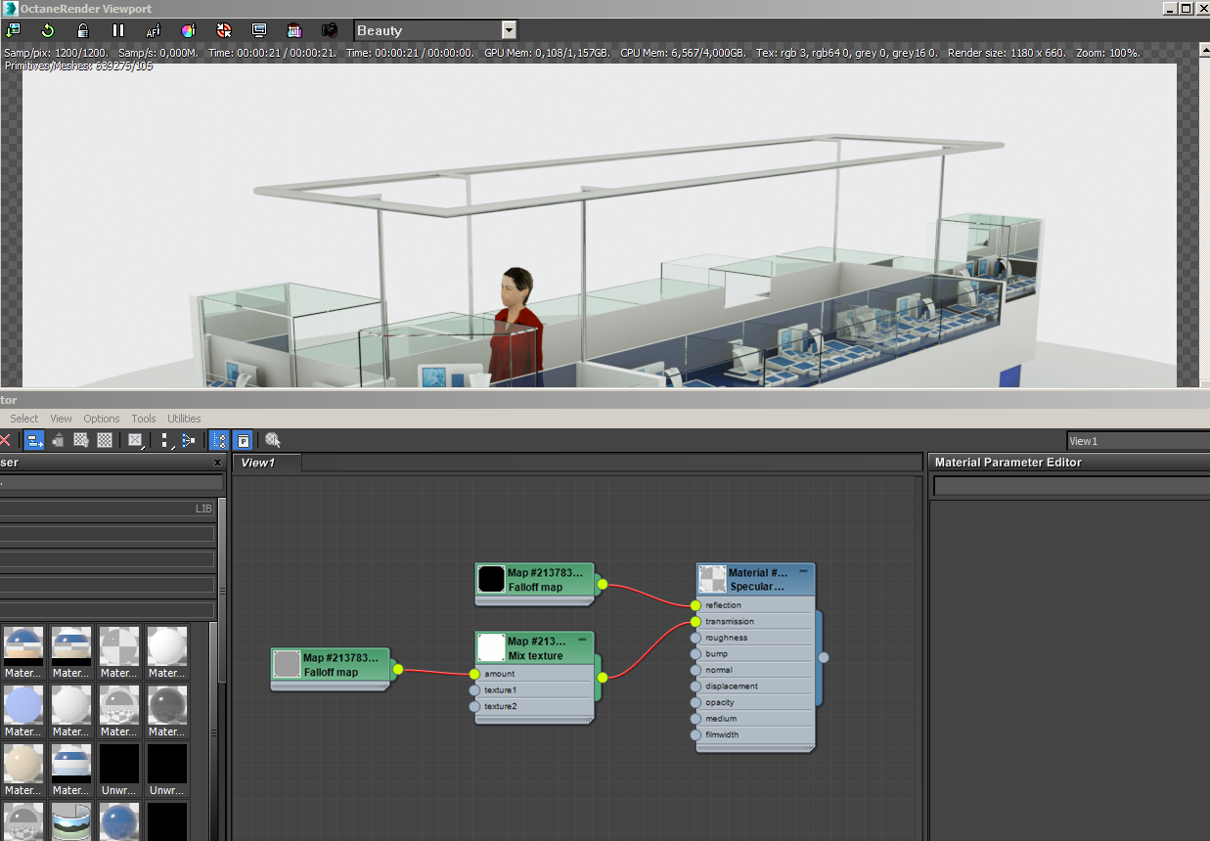Collapse the Mix texture node
This screenshot has width=1210, height=841.
(582, 640)
